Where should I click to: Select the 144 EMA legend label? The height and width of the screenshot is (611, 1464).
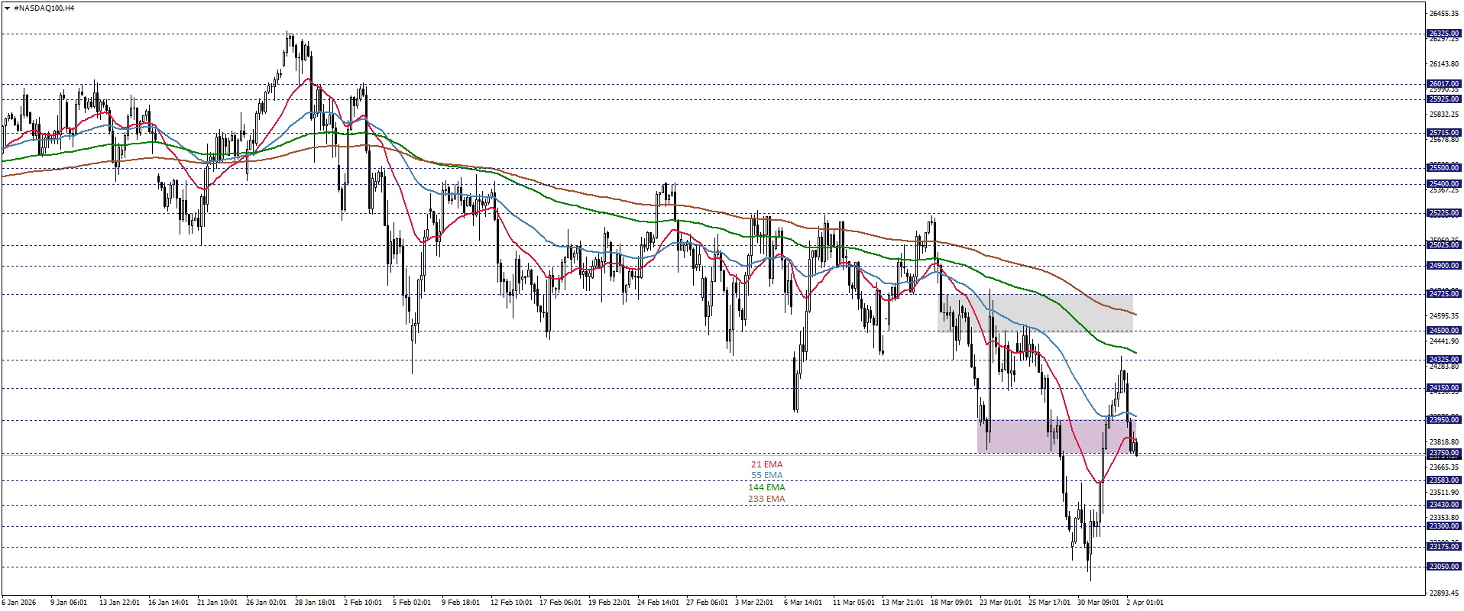766,487
